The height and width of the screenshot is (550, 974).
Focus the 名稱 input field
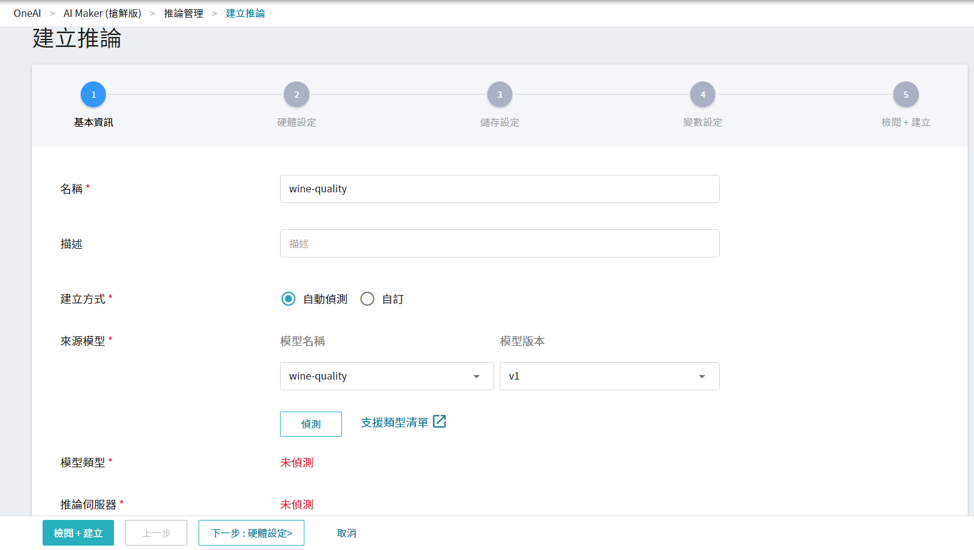coord(499,189)
